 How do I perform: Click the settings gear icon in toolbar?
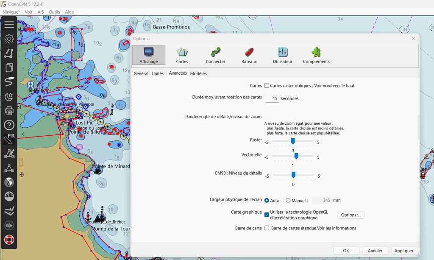(x=9, y=39)
